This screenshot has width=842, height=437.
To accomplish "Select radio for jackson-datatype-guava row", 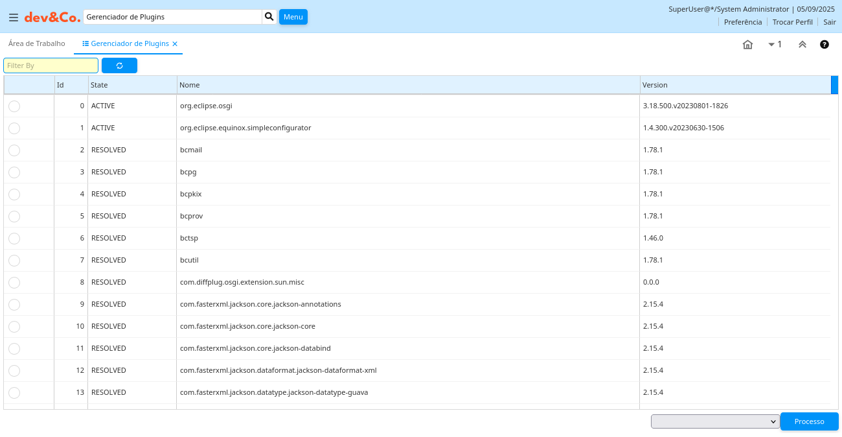I will 14,393.
